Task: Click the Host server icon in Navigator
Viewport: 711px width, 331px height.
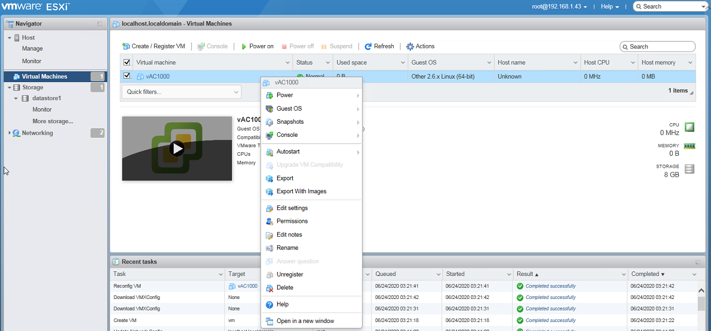Action: [x=17, y=38]
